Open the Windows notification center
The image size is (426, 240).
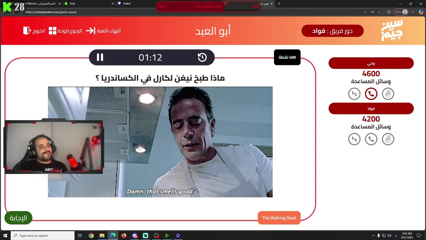[419, 236]
